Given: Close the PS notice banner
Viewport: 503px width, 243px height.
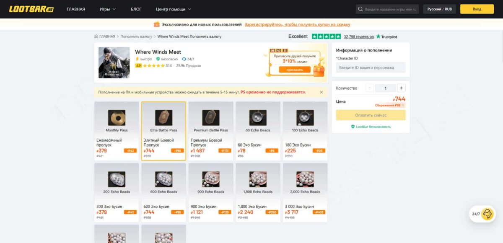Looking at the screenshot, I should [x=322, y=92].
